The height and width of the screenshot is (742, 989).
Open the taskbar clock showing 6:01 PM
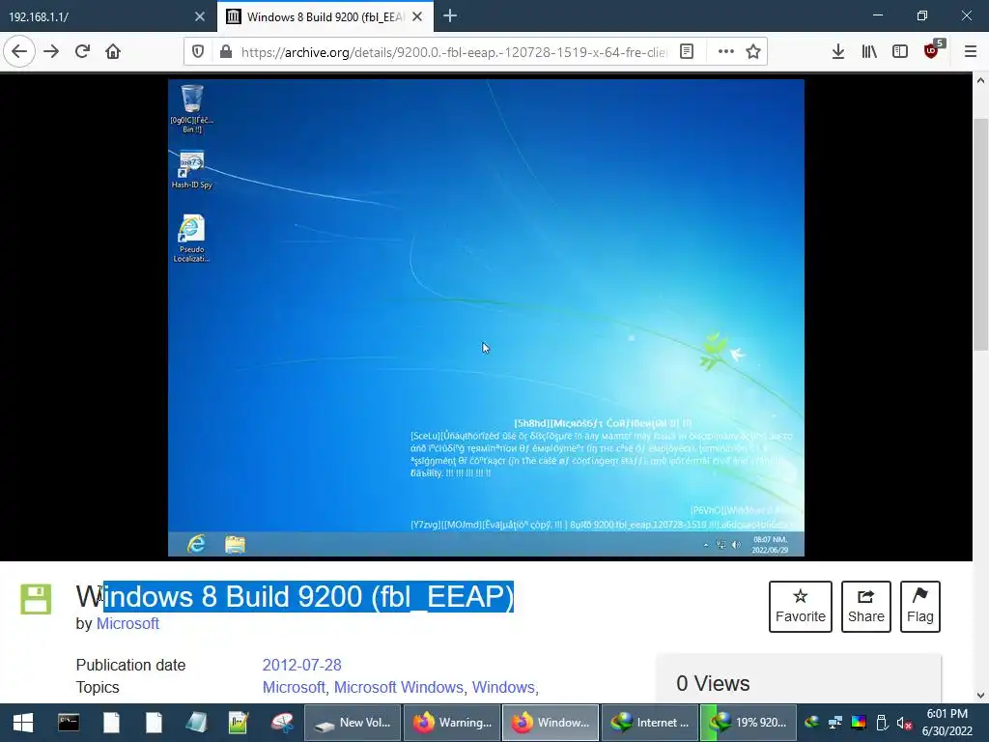point(947,723)
